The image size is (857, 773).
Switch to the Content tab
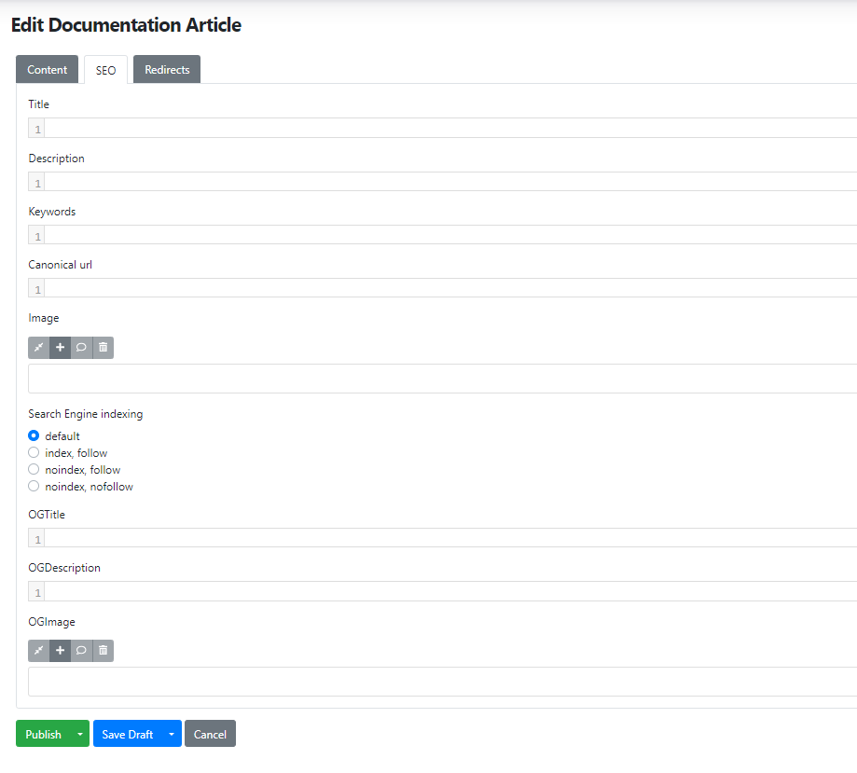click(47, 70)
